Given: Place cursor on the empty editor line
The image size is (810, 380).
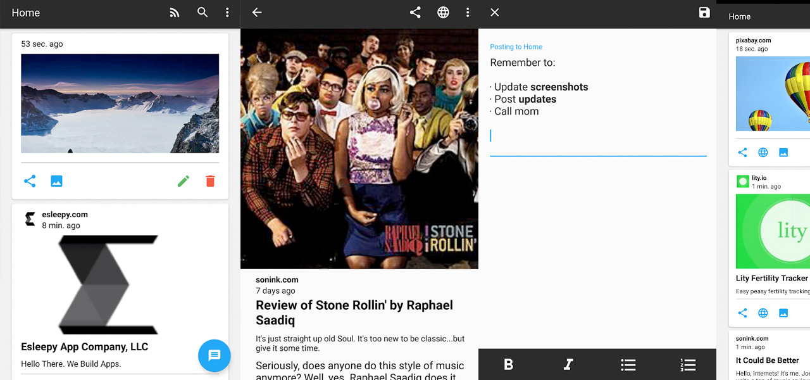Looking at the screenshot, I should pos(598,136).
